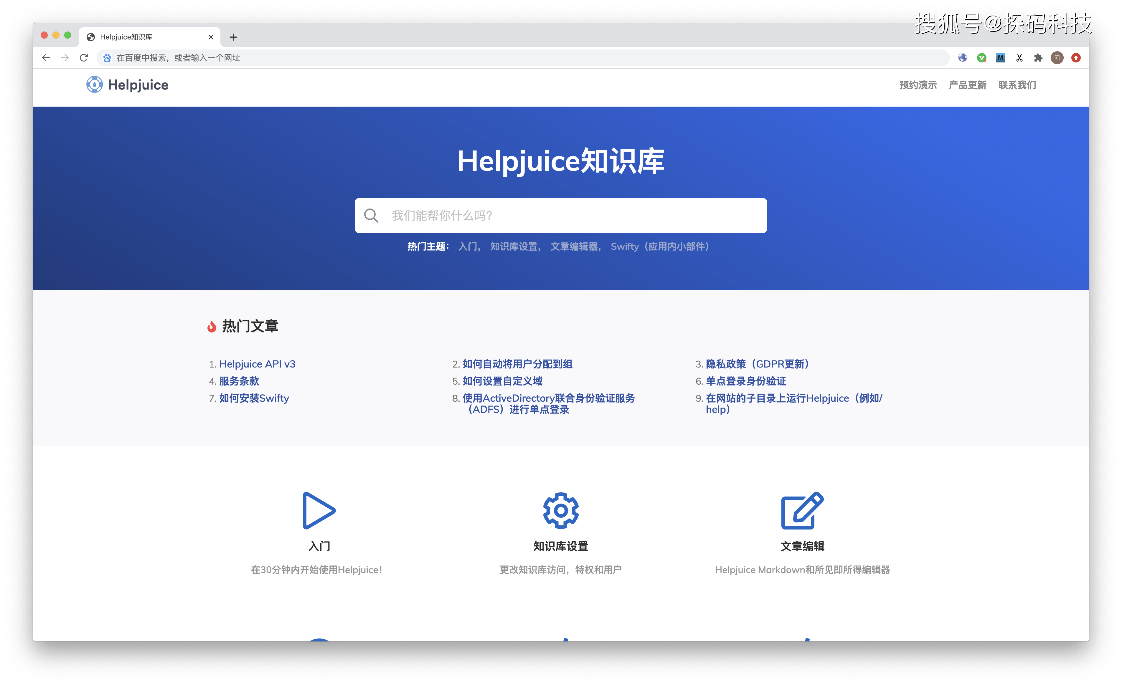Click the brown profile avatar icon
Screen dimensions: 1122x685
1057,58
